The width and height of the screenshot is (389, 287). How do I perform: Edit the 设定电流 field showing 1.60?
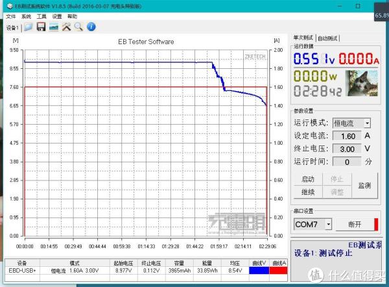point(347,136)
